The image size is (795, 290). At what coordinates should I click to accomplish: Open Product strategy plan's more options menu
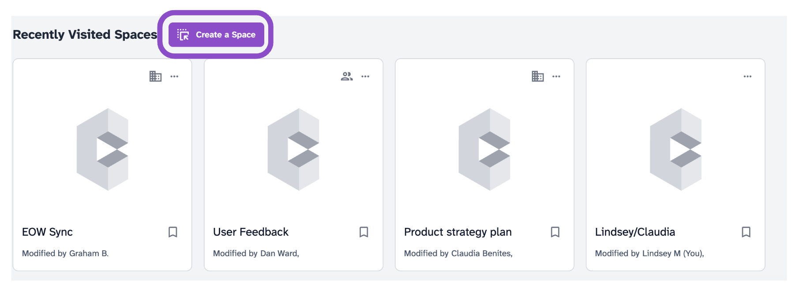pyautogui.click(x=556, y=76)
